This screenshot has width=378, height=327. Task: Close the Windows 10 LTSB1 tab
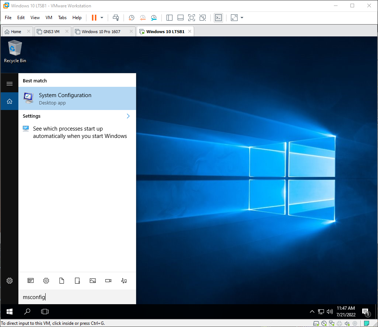click(190, 31)
